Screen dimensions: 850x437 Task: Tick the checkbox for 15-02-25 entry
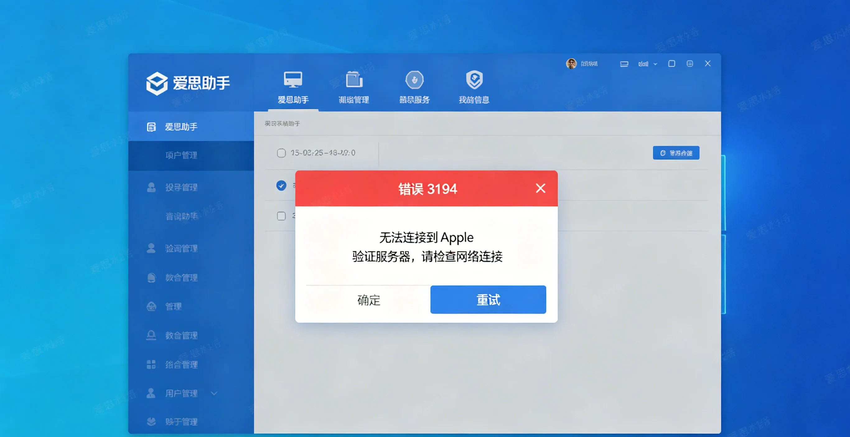[x=281, y=153]
